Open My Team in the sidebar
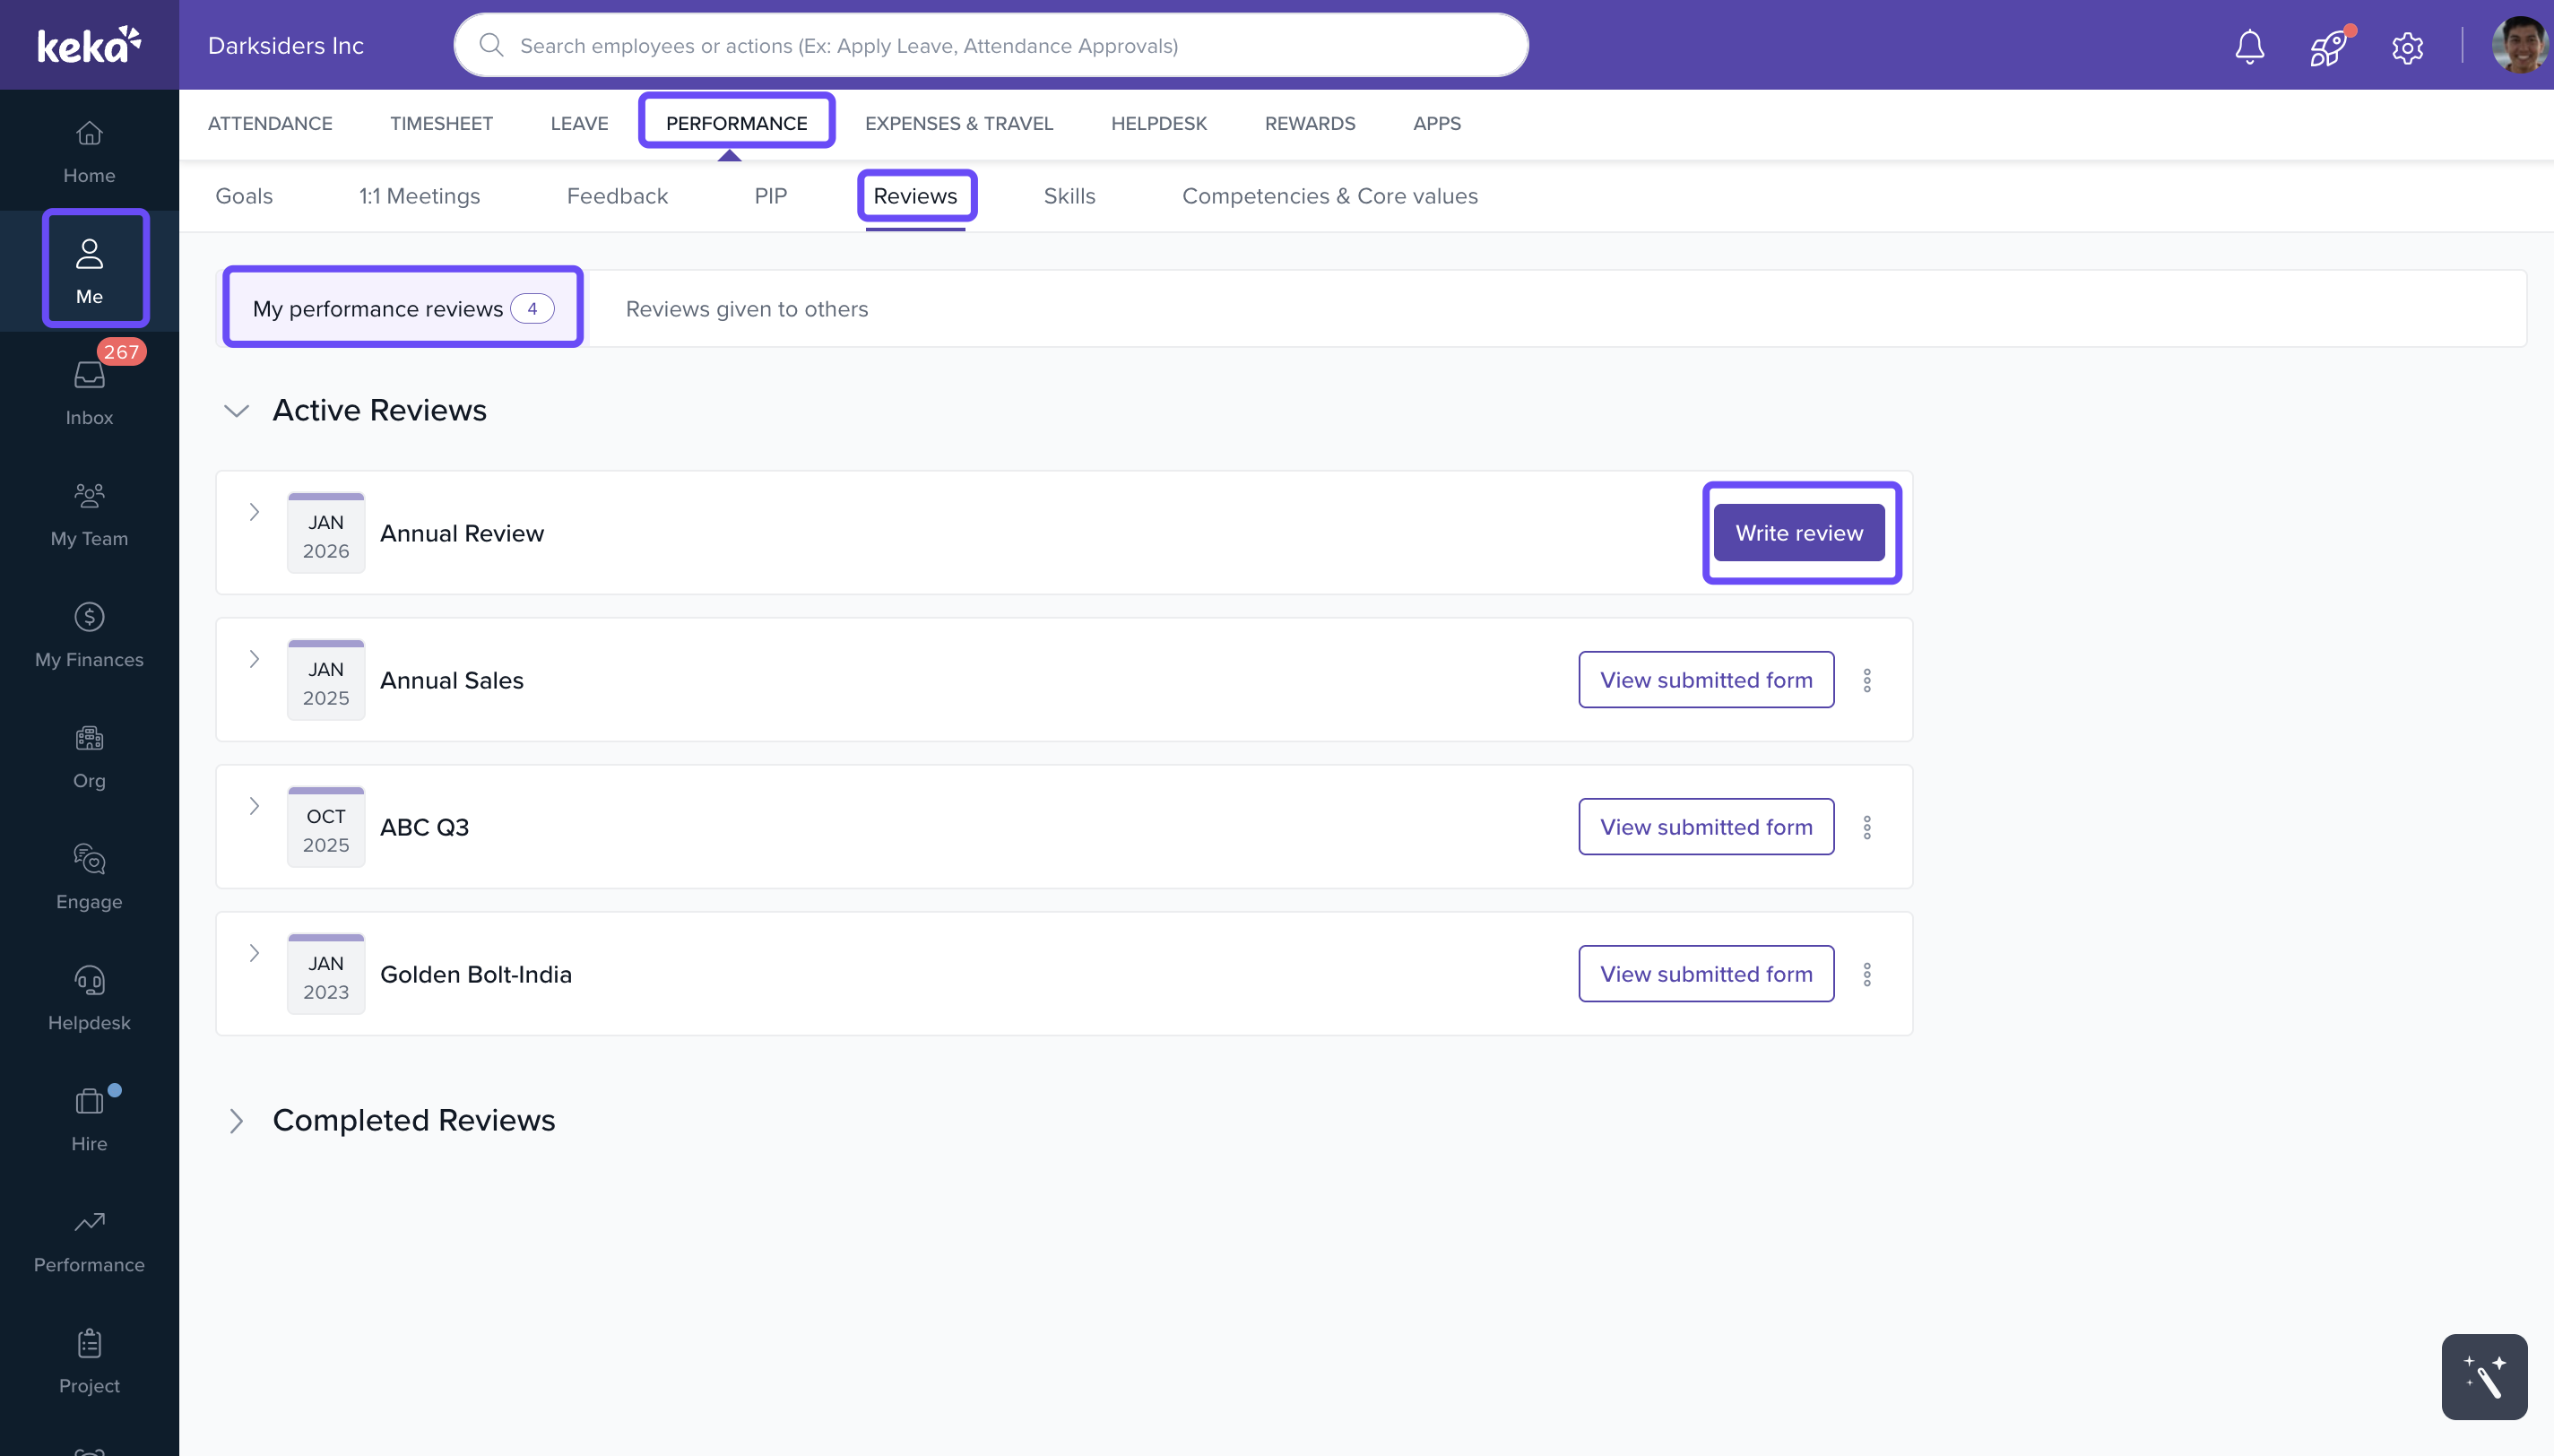Viewport: 2554px width, 1456px height. (89, 515)
